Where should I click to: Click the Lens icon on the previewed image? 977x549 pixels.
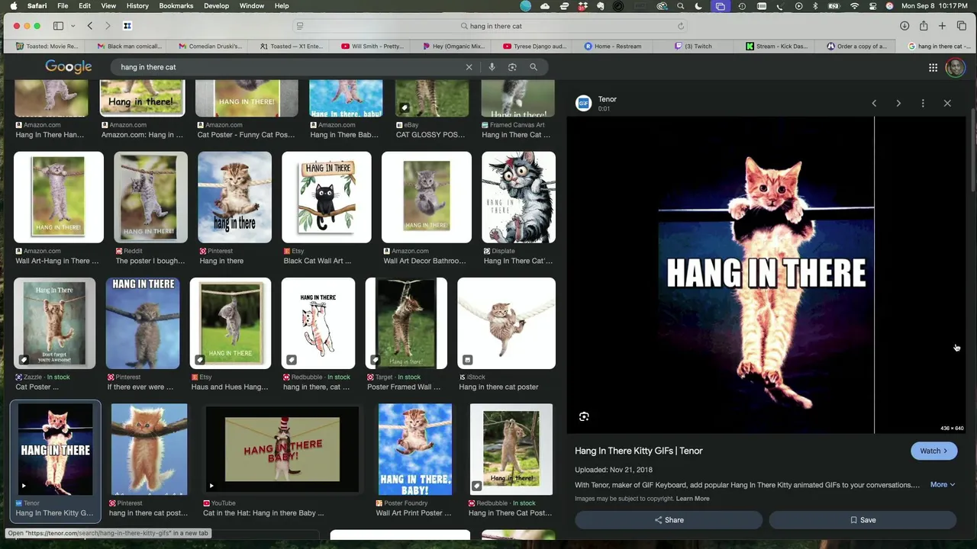584,416
